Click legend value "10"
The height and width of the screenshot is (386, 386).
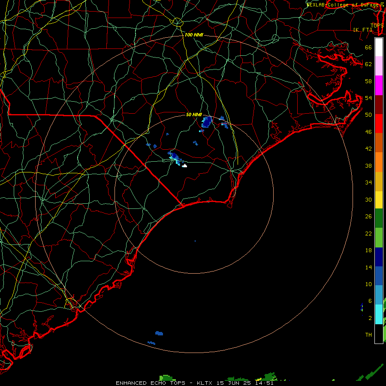tap(368, 284)
